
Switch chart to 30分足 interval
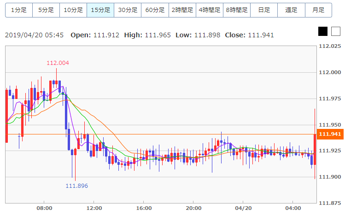click(128, 10)
